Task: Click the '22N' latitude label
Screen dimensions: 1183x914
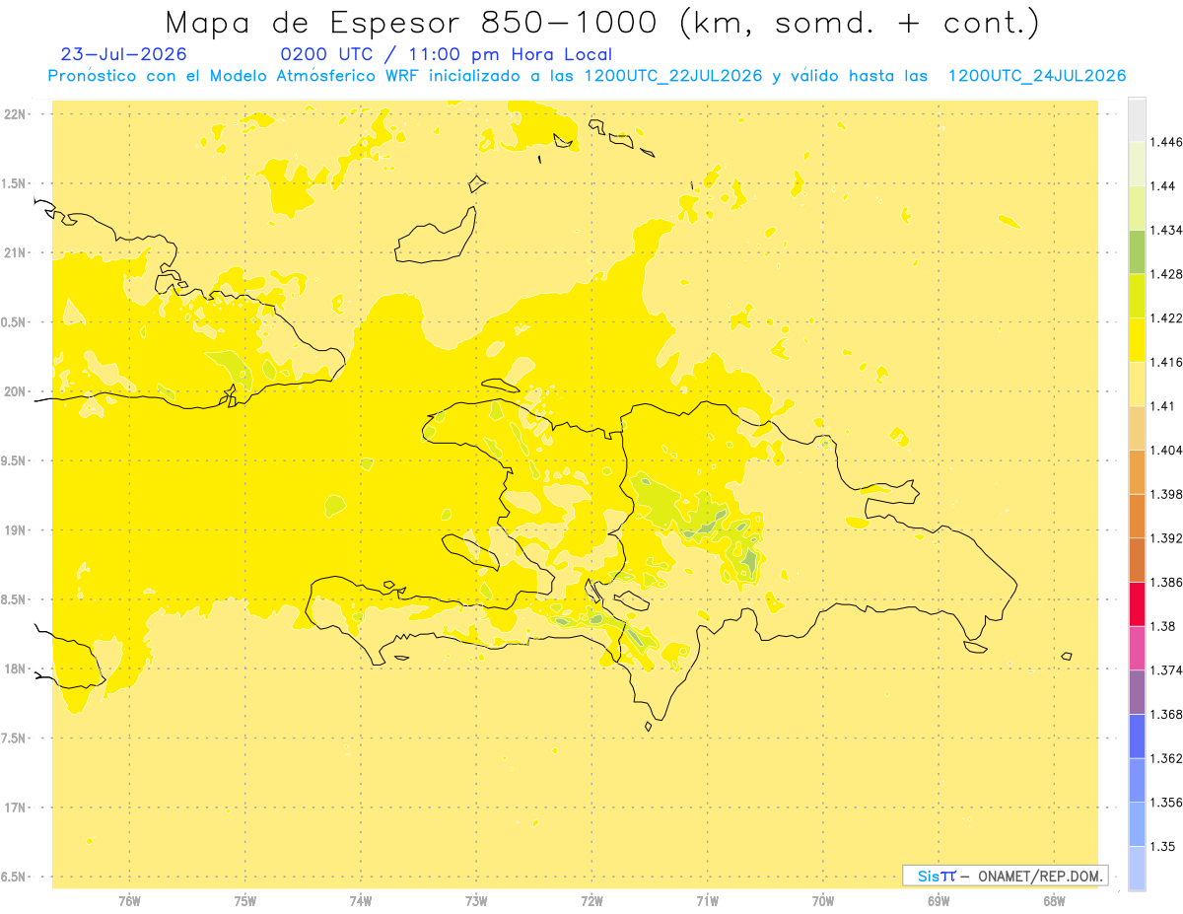Action: tap(16, 114)
